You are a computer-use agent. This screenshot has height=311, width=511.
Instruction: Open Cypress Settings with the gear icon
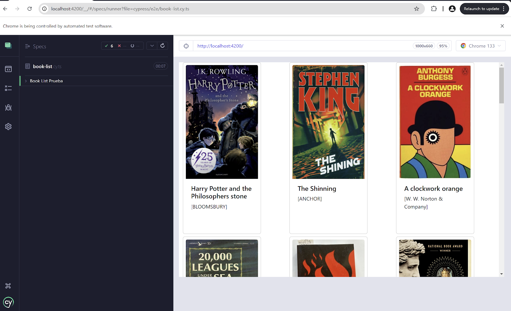point(8,126)
